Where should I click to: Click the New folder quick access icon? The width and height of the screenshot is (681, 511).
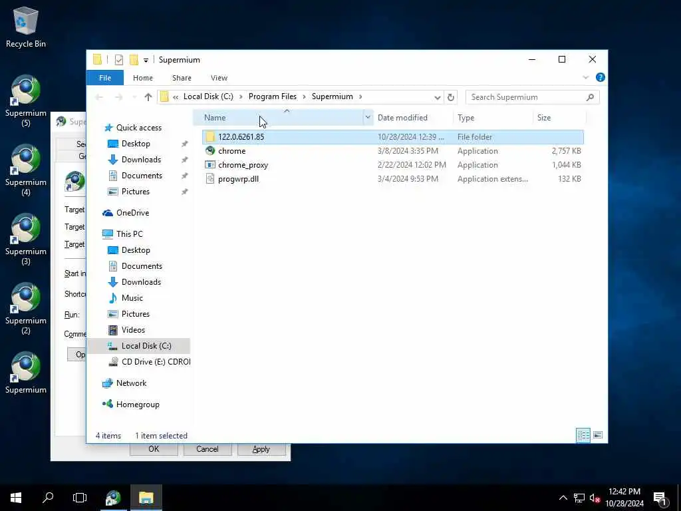point(134,59)
